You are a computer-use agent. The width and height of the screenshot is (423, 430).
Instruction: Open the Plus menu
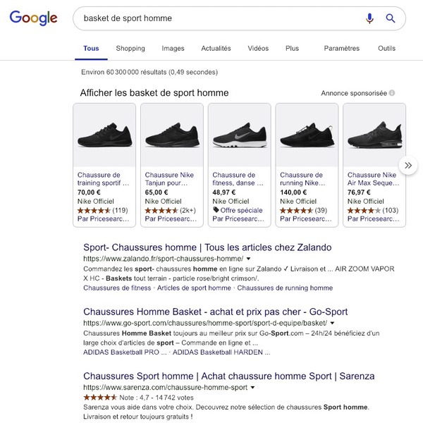pyautogui.click(x=292, y=49)
